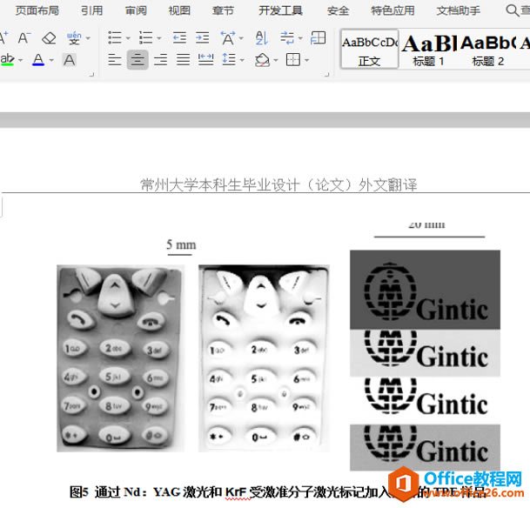Click the show/hide paragraph marks icon

[x=287, y=37]
